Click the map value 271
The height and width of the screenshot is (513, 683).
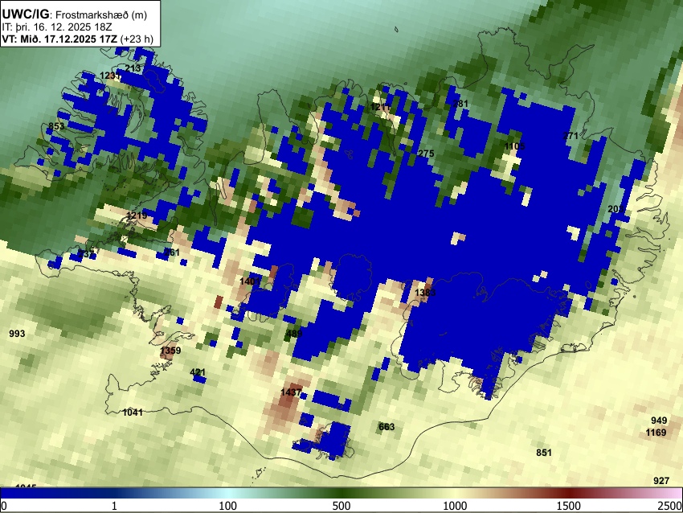[x=571, y=136]
